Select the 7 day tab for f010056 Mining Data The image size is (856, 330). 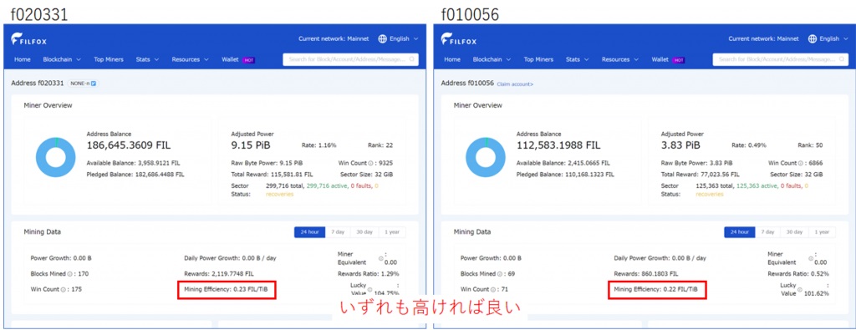(x=767, y=231)
